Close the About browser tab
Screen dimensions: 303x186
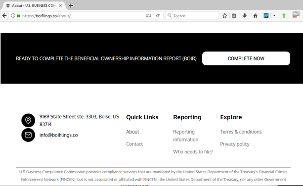(x=60, y=6)
